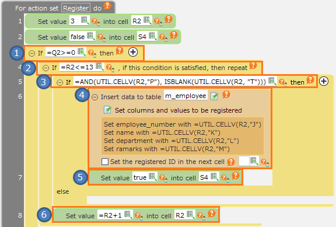Open help for the Register action set header
Viewport: 336px width, 227px height.
pos(107,6)
